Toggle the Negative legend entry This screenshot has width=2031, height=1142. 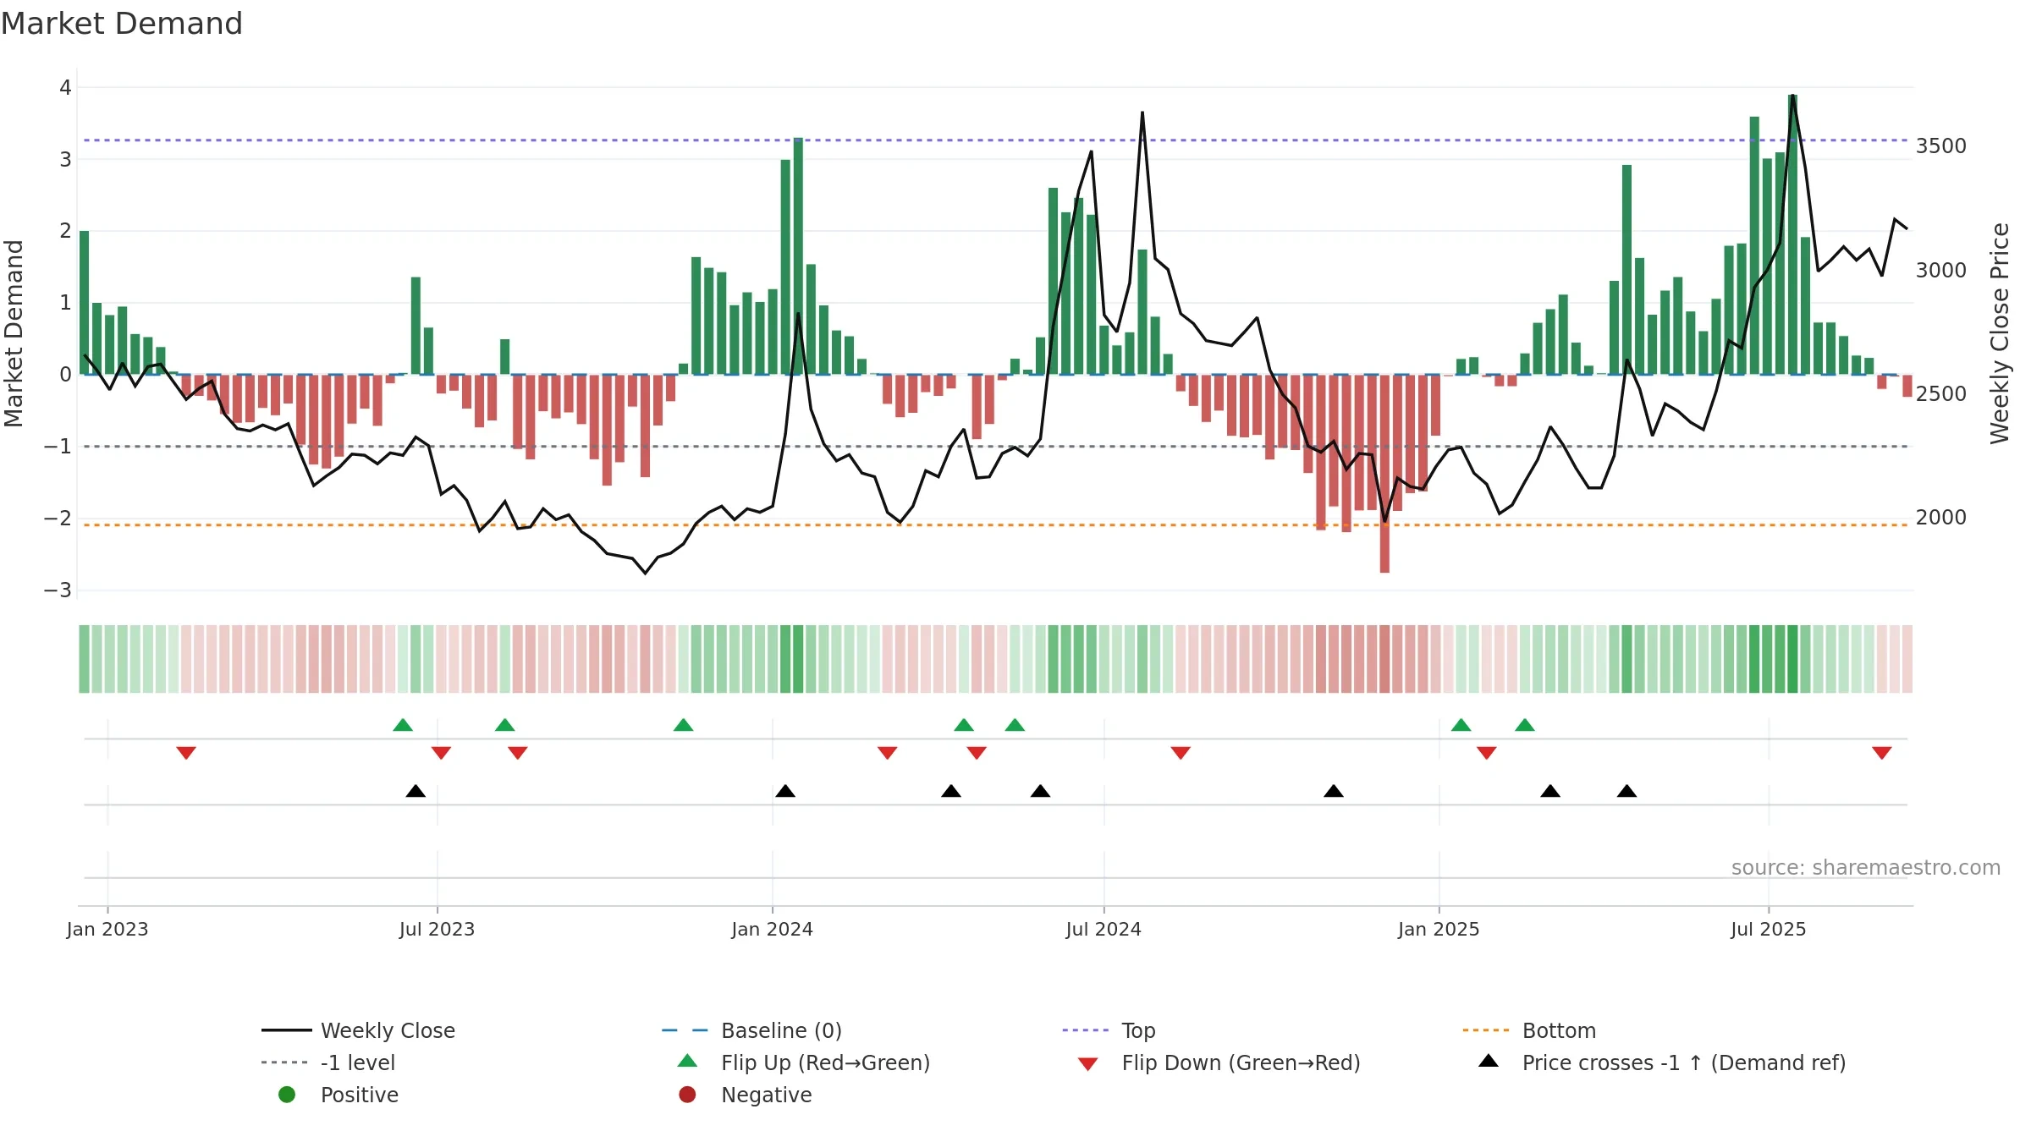pos(745,1095)
